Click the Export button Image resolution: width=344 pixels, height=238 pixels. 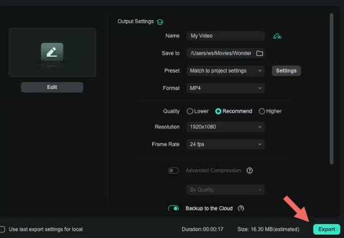326,229
